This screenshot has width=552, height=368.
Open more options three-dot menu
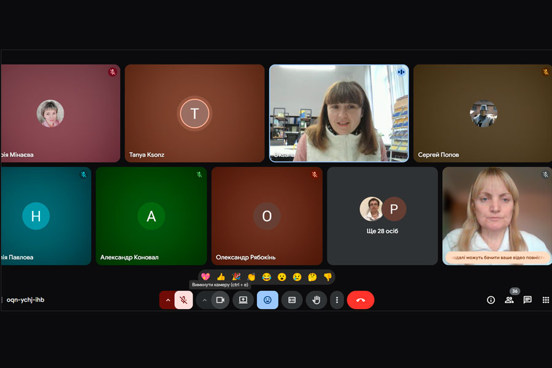337,300
